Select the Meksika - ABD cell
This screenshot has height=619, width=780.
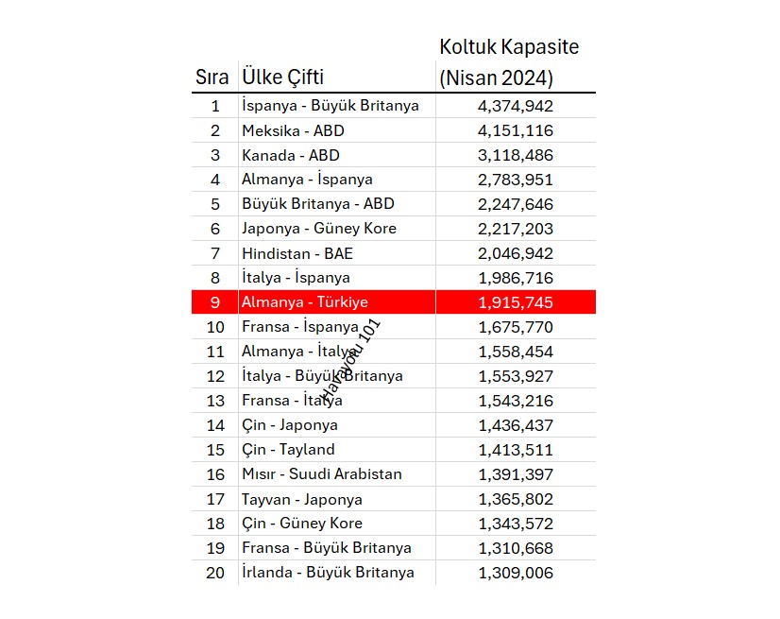(337, 130)
